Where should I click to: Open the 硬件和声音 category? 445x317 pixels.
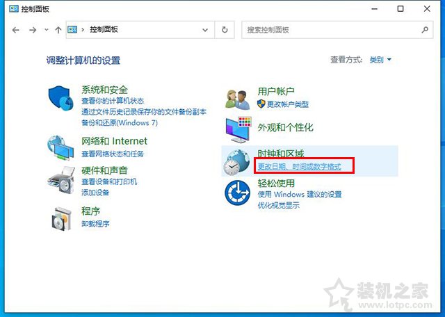coord(104,170)
